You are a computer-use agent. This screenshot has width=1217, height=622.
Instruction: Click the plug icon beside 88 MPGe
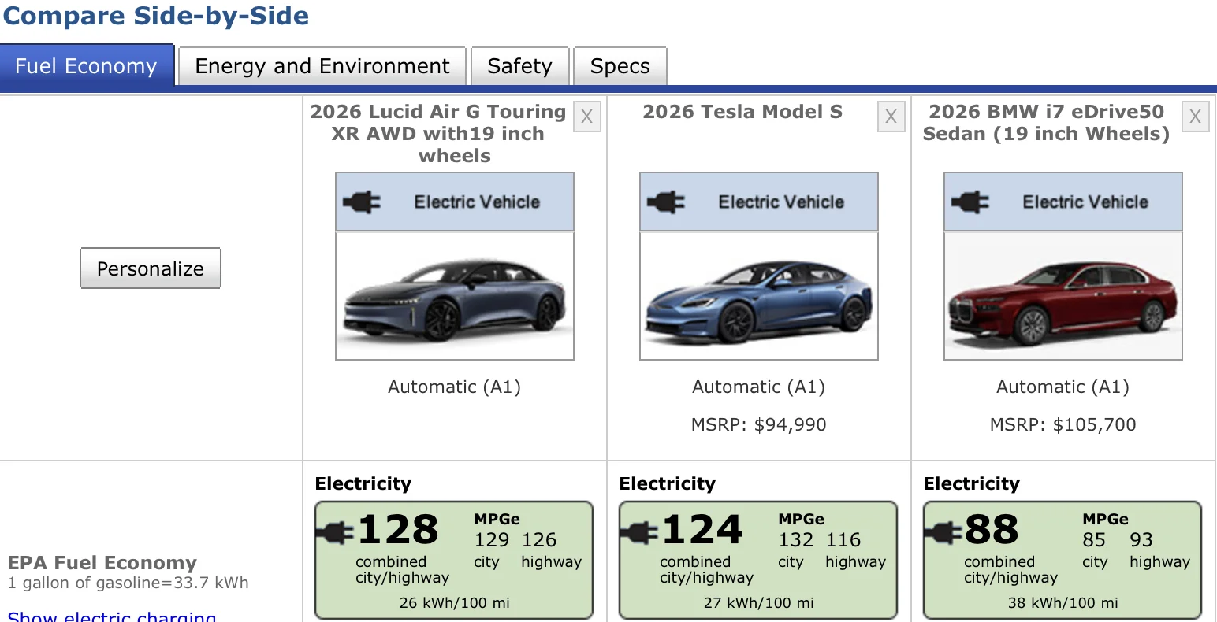coord(944,533)
